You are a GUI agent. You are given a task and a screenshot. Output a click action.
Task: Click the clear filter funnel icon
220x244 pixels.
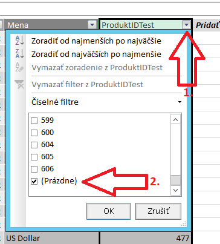pos(19,84)
